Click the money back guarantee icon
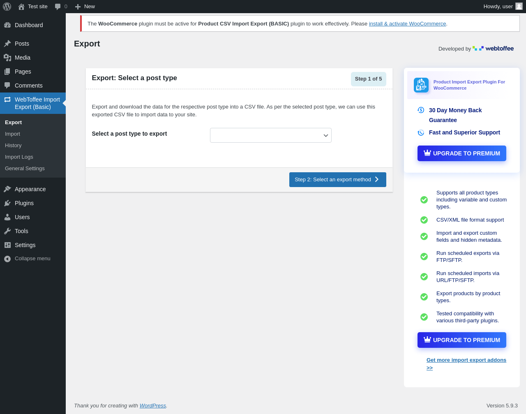This screenshot has height=414, width=526. coord(421,110)
